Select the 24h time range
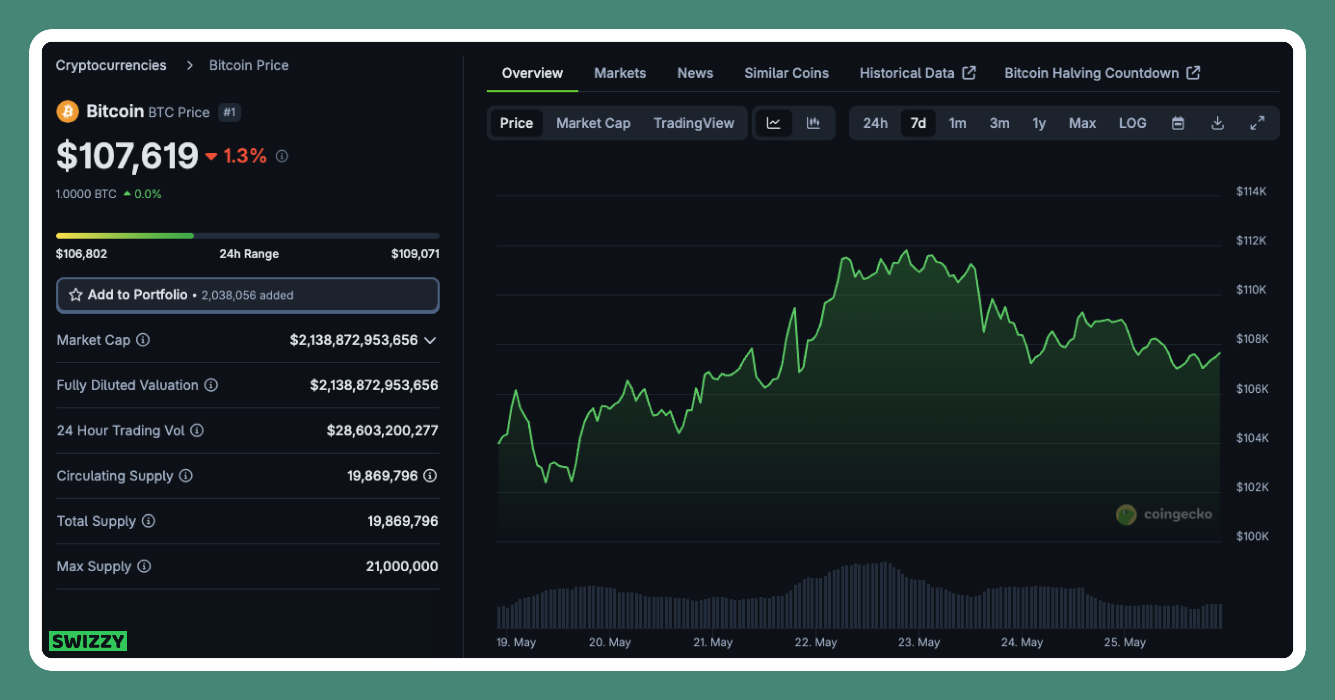 pyautogui.click(x=875, y=123)
